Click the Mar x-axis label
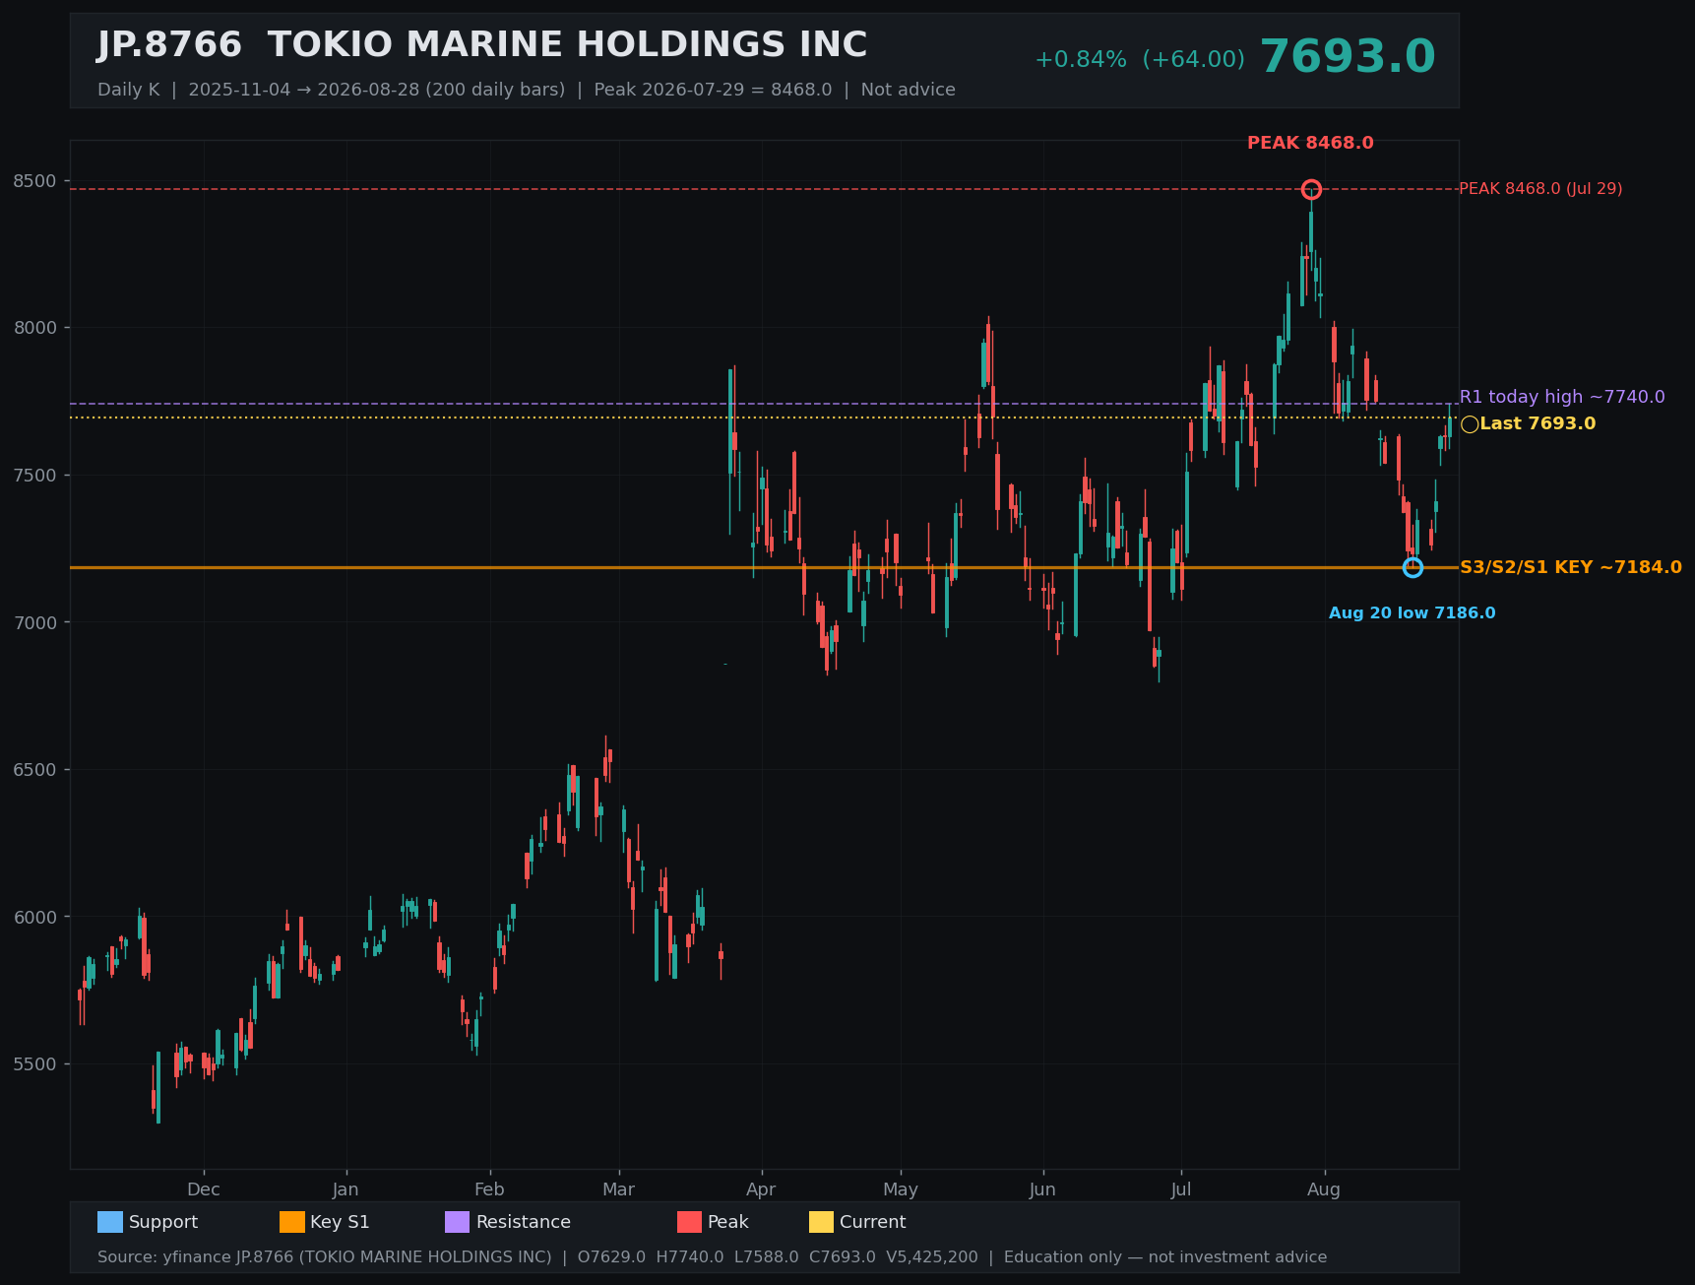 pyautogui.click(x=618, y=1189)
